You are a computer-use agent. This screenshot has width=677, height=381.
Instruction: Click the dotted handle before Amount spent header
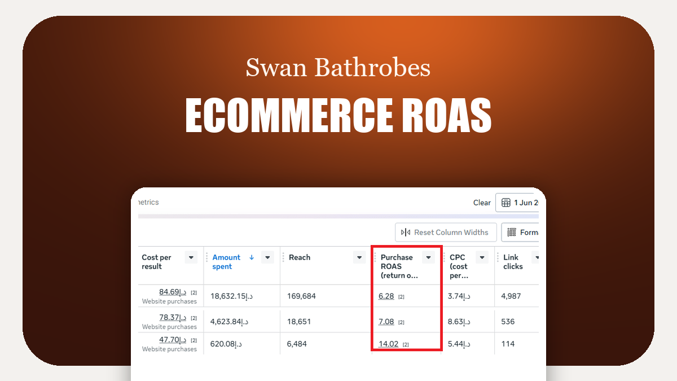click(x=206, y=257)
